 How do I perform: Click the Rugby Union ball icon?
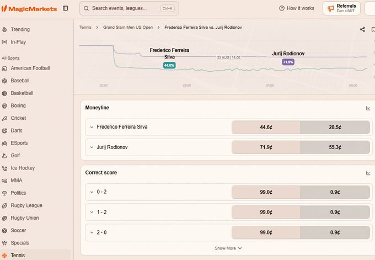pyautogui.click(x=4, y=218)
